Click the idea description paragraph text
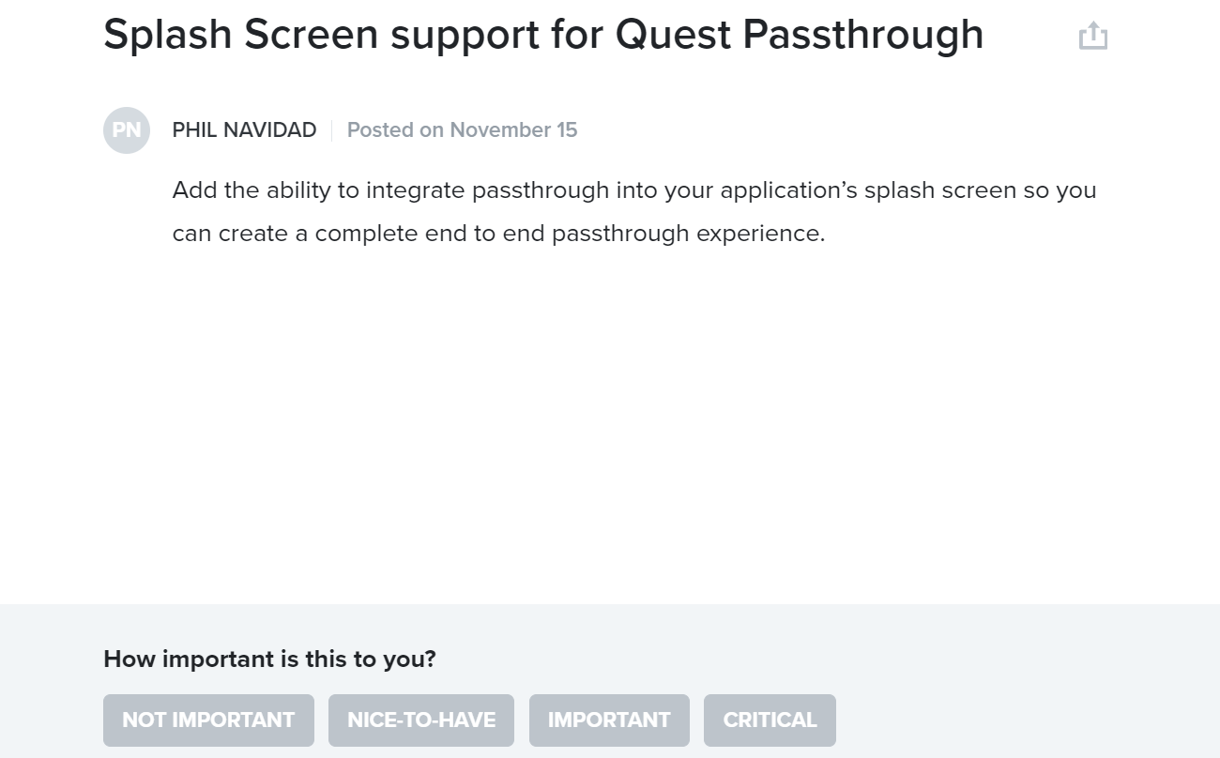 634,211
